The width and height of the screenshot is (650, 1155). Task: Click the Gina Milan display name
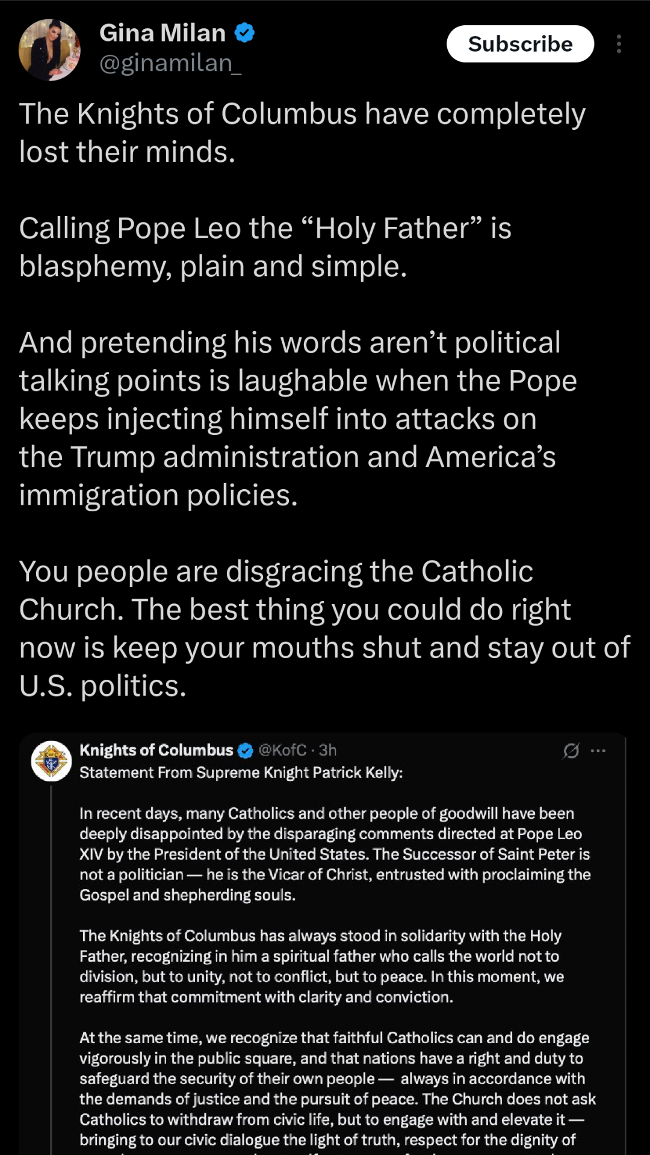click(x=162, y=33)
